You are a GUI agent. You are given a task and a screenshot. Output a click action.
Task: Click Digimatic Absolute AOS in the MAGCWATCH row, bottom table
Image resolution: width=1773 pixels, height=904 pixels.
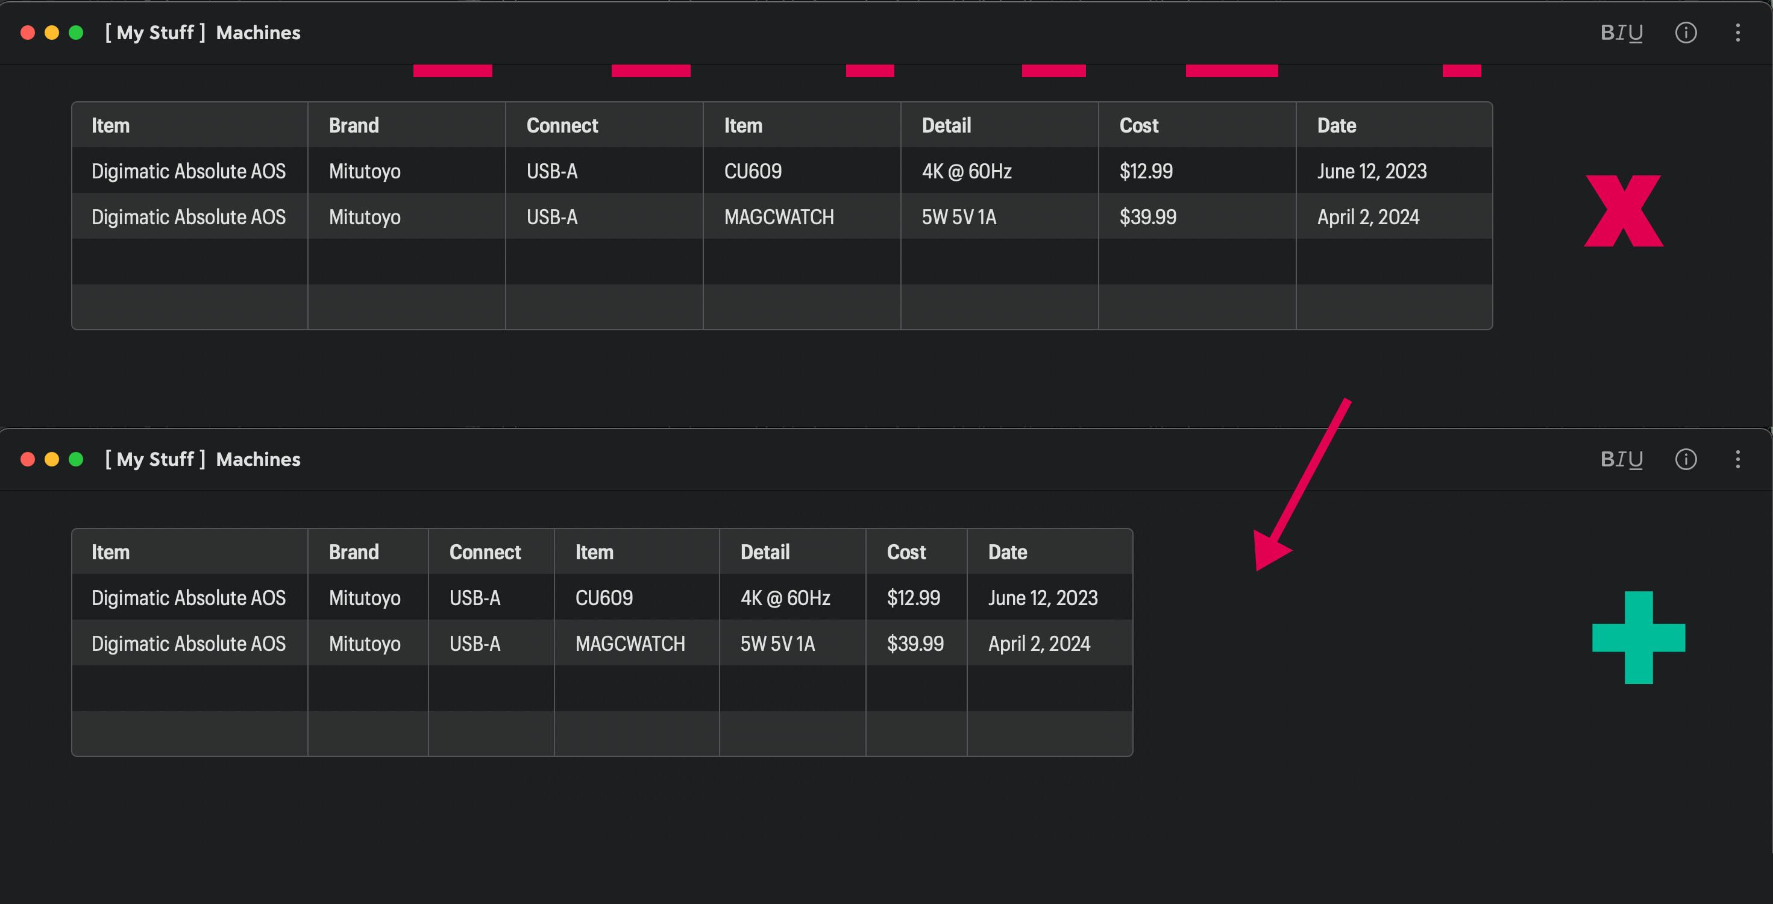tap(190, 644)
